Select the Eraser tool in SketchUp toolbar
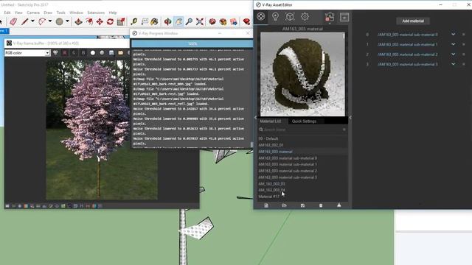This screenshot has width=472, height=265. coord(13,21)
